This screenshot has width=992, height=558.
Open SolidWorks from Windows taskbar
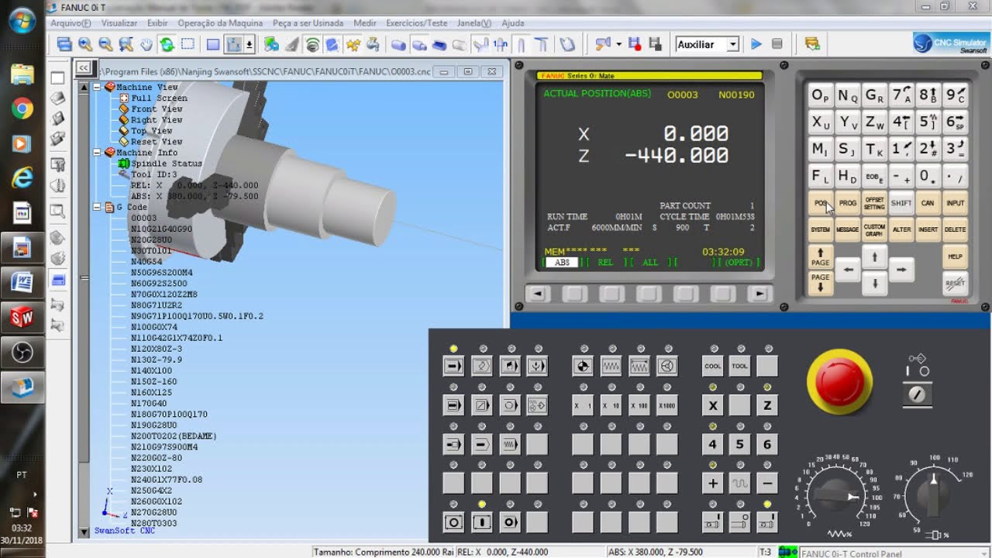(22, 316)
